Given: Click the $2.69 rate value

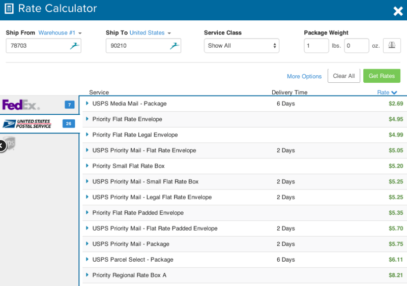Looking at the screenshot, I should click(396, 104).
